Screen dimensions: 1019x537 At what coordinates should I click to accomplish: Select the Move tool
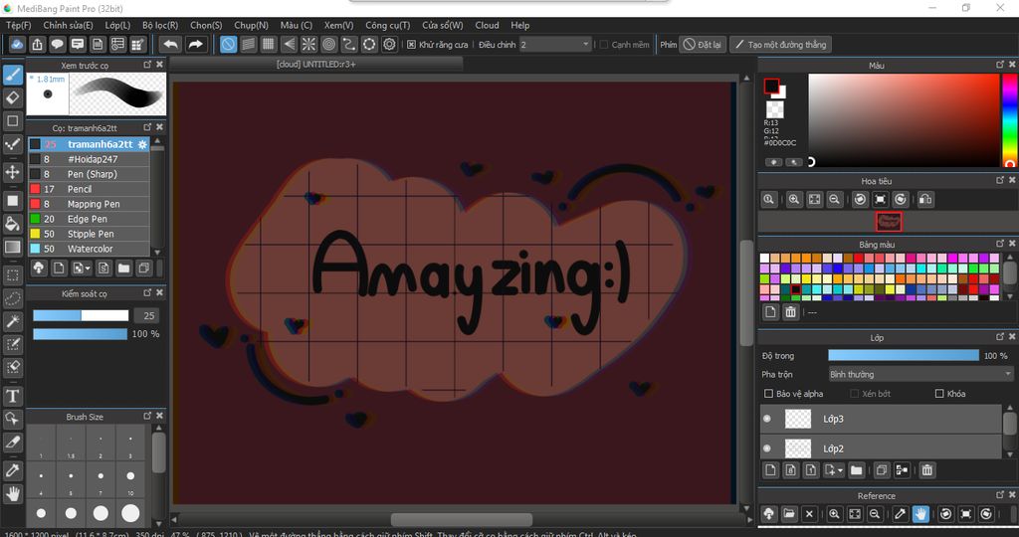[x=12, y=172]
